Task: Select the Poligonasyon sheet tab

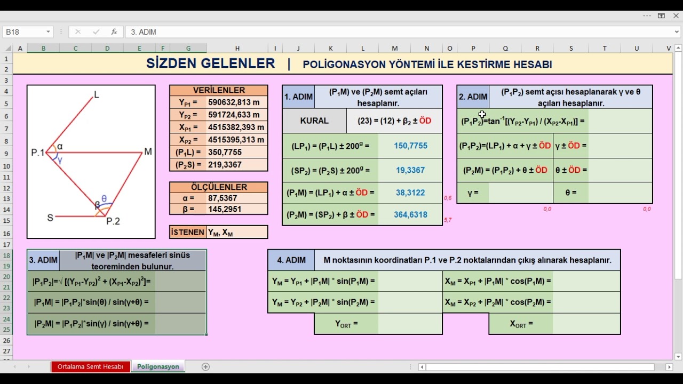Action: pyautogui.click(x=158, y=367)
